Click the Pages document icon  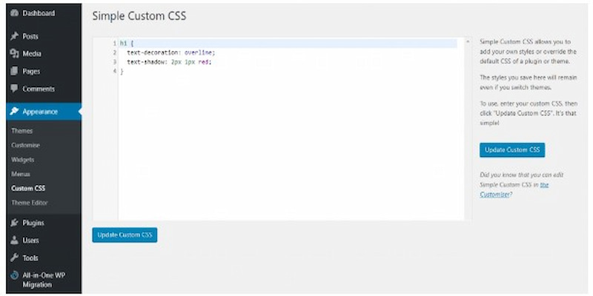(x=13, y=72)
